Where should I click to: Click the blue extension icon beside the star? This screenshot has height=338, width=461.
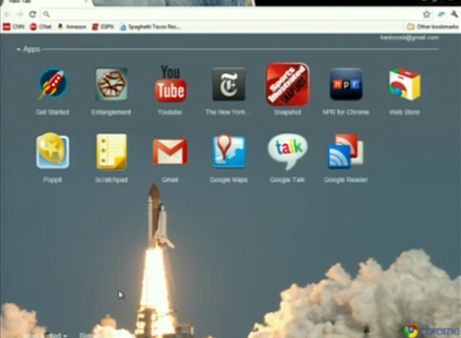point(442,14)
